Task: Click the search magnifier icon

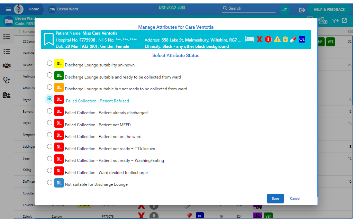Action: 225,8
